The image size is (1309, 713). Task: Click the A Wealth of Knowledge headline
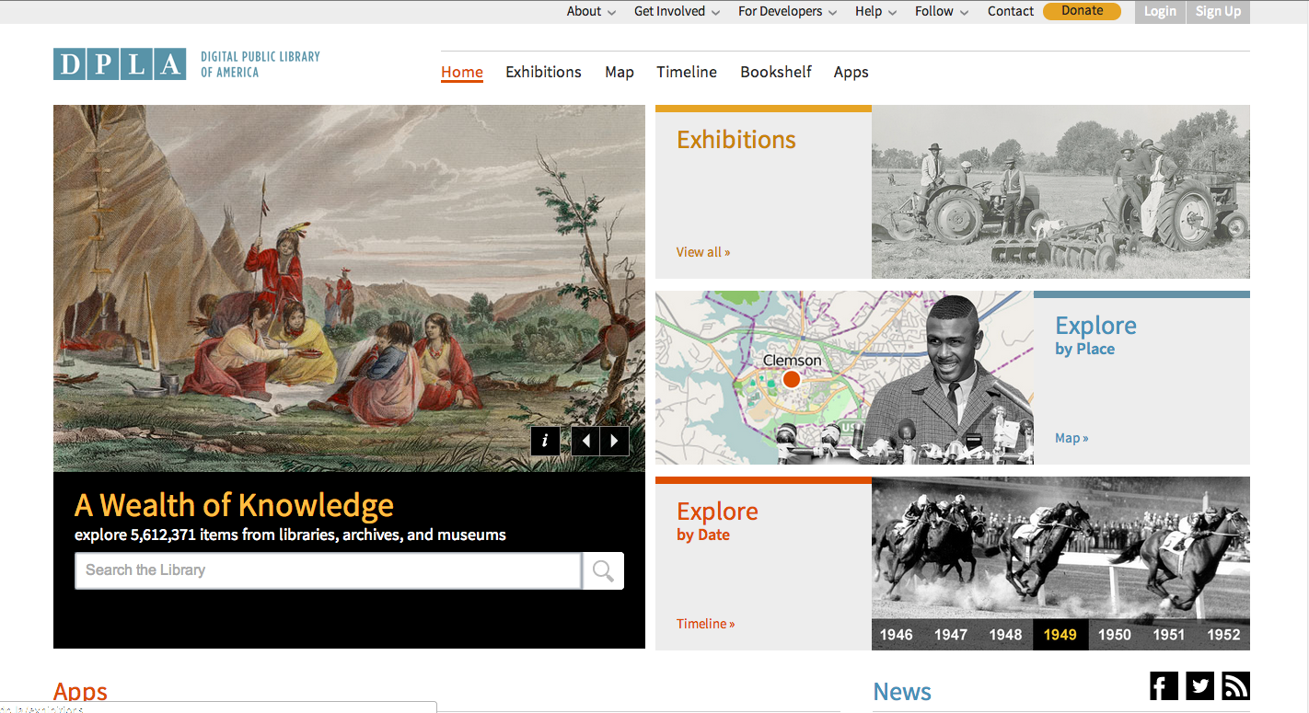coord(234,505)
